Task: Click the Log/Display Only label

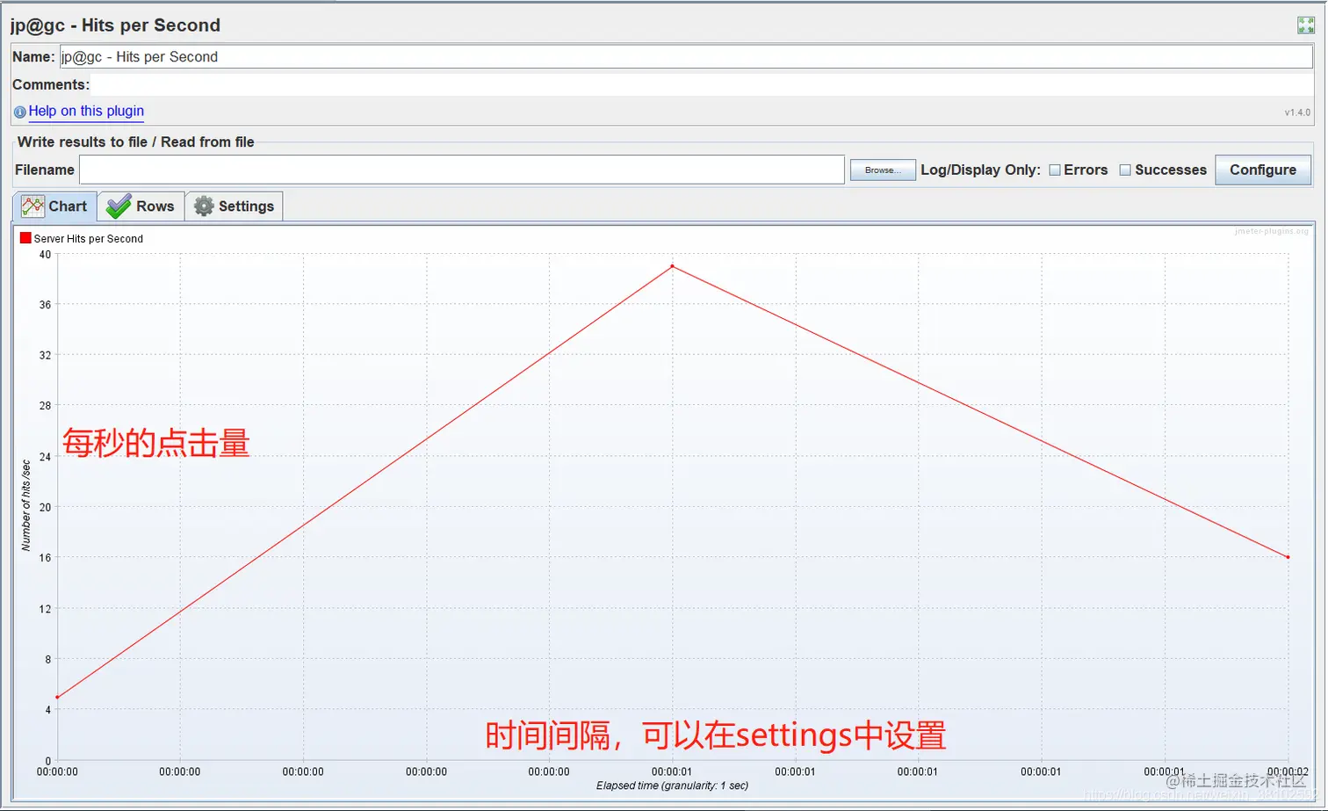Action: [980, 170]
